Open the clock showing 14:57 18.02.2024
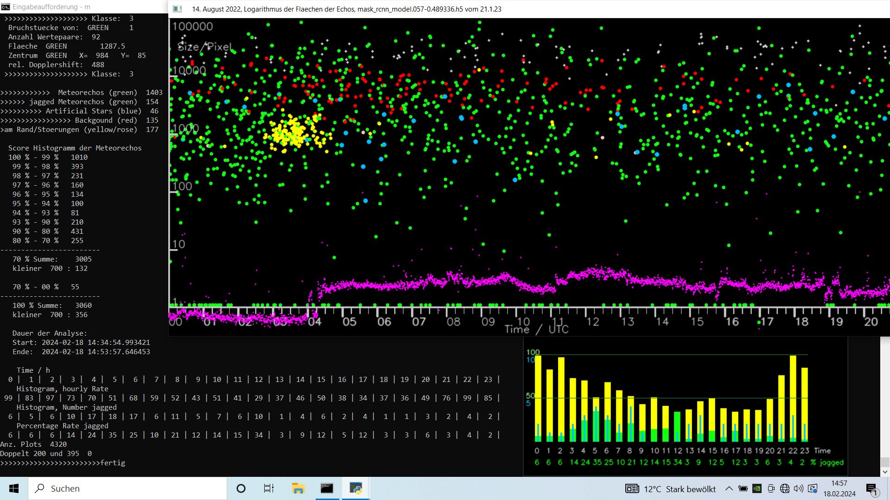890x500 pixels. coord(839,488)
